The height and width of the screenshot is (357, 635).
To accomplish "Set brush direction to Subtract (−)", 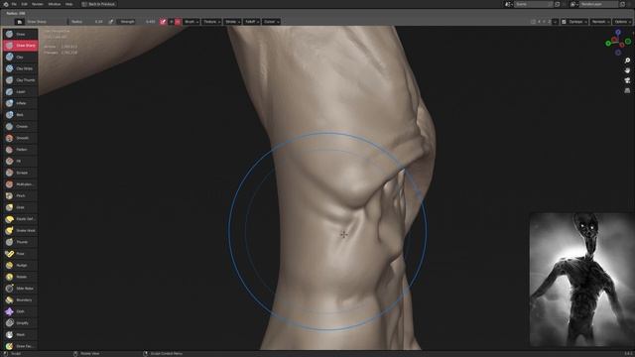I will pos(178,22).
